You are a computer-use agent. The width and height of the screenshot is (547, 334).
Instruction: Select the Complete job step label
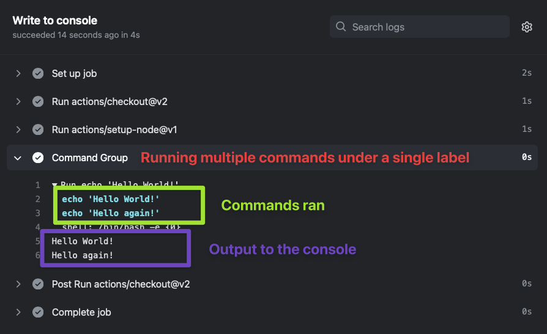[x=81, y=312]
